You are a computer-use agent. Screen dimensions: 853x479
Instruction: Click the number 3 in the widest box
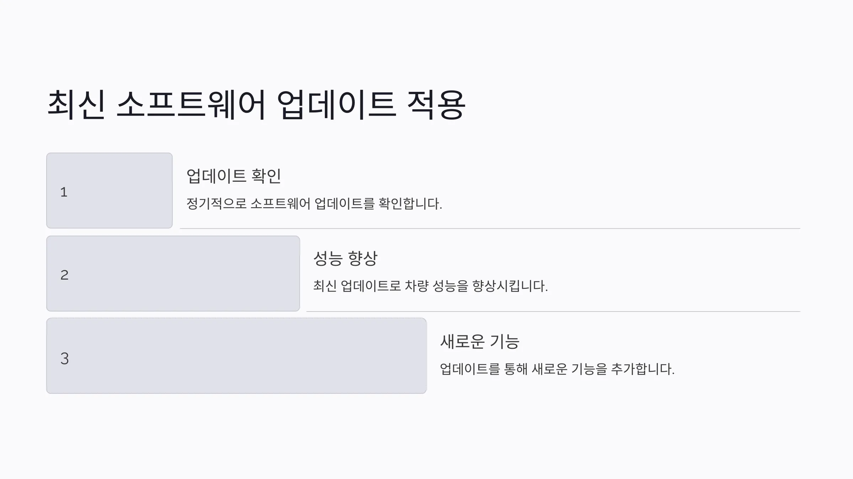64,358
